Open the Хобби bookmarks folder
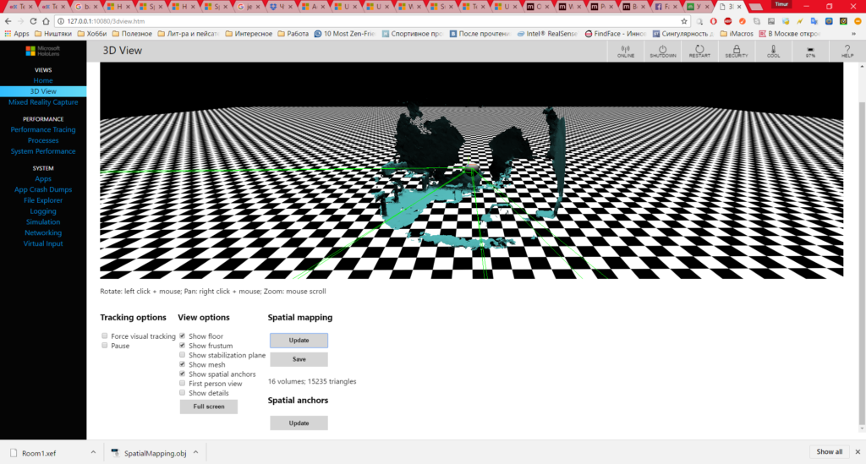This screenshot has width=866, height=464. pos(91,34)
